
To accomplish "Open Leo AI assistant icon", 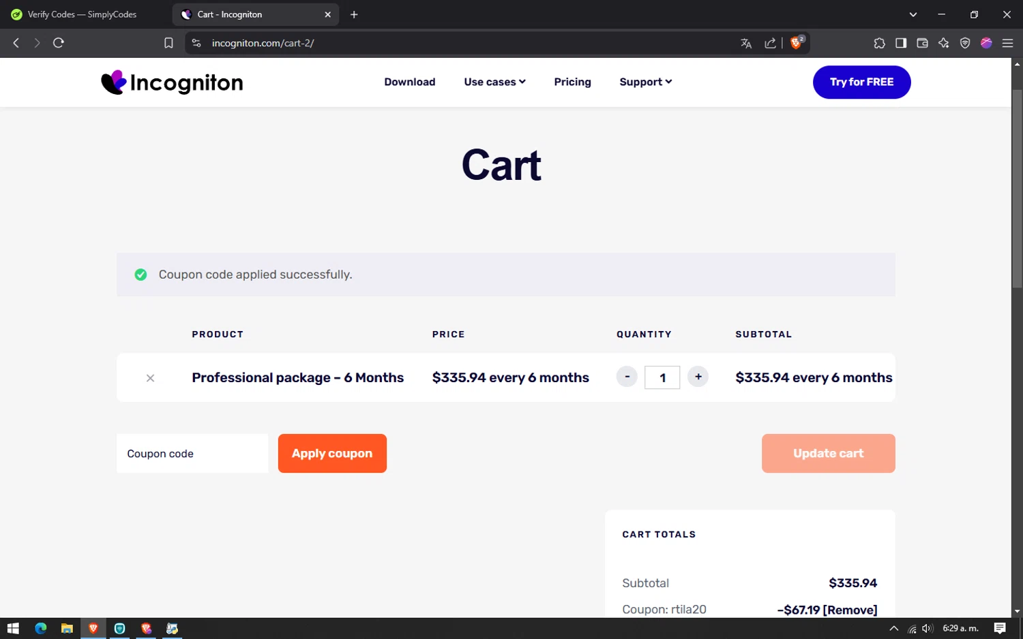I will click(x=944, y=43).
